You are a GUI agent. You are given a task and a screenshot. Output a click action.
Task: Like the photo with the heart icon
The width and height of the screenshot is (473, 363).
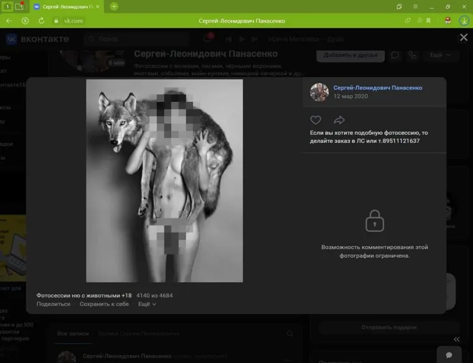pyautogui.click(x=316, y=120)
